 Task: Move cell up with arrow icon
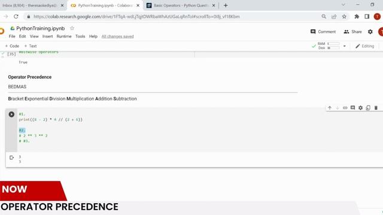330,107
